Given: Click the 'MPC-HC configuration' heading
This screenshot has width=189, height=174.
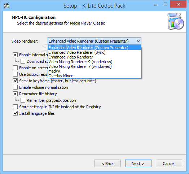Looking at the screenshot, I should click(x=34, y=17).
